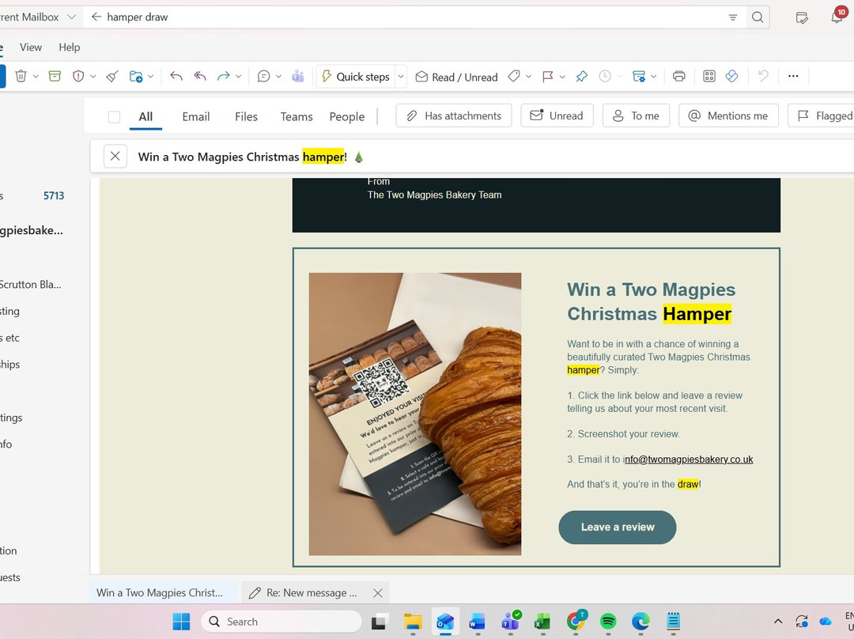Pin this message with the pin icon
The image size is (854, 639).
pyautogui.click(x=581, y=77)
